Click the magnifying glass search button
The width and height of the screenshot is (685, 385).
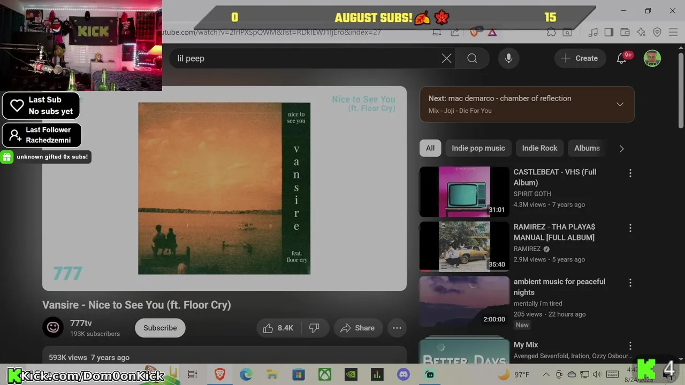click(472, 58)
